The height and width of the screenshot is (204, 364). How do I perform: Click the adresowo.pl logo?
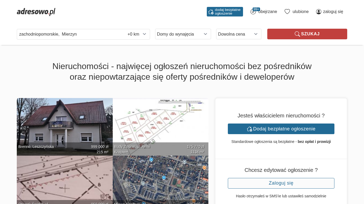[x=36, y=12]
